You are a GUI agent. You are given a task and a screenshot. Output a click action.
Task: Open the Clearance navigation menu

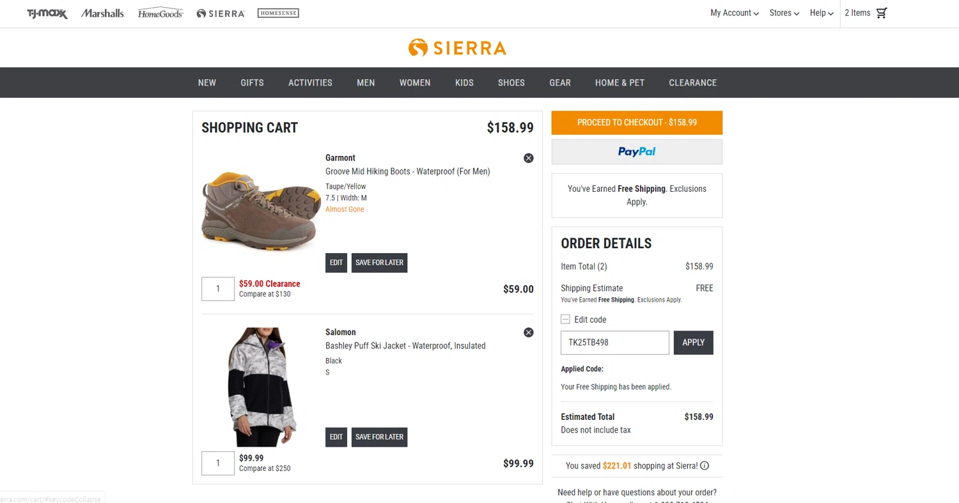coord(693,82)
